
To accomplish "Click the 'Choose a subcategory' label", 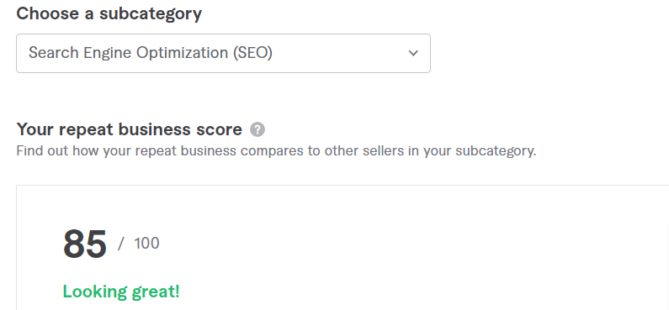I will pos(109,13).
